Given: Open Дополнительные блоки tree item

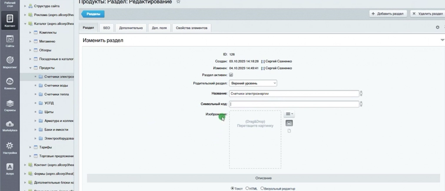Looking at the screenshot, I should pos(54,182).
